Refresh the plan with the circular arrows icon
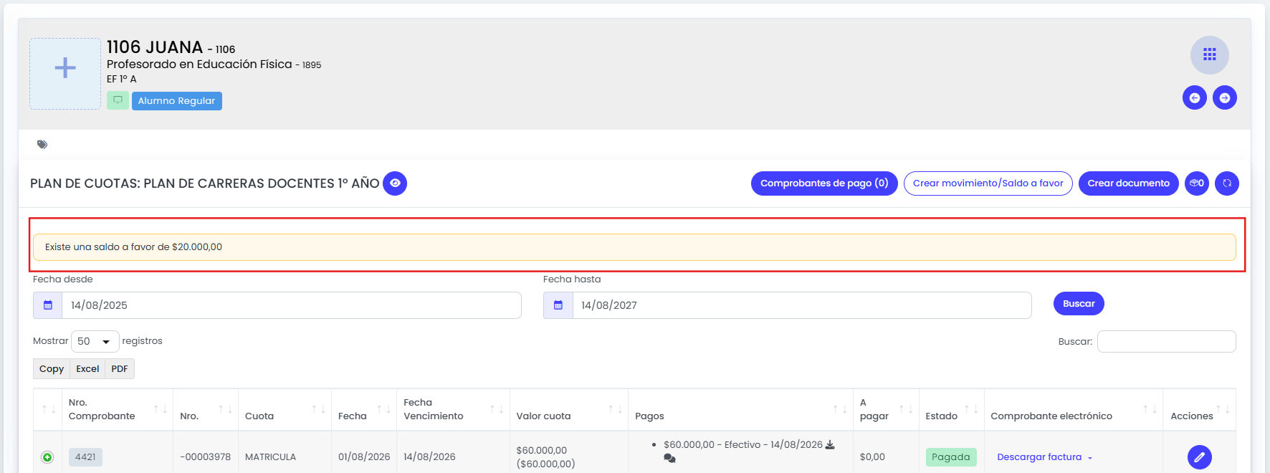1270x473 pixels. 1227,183
